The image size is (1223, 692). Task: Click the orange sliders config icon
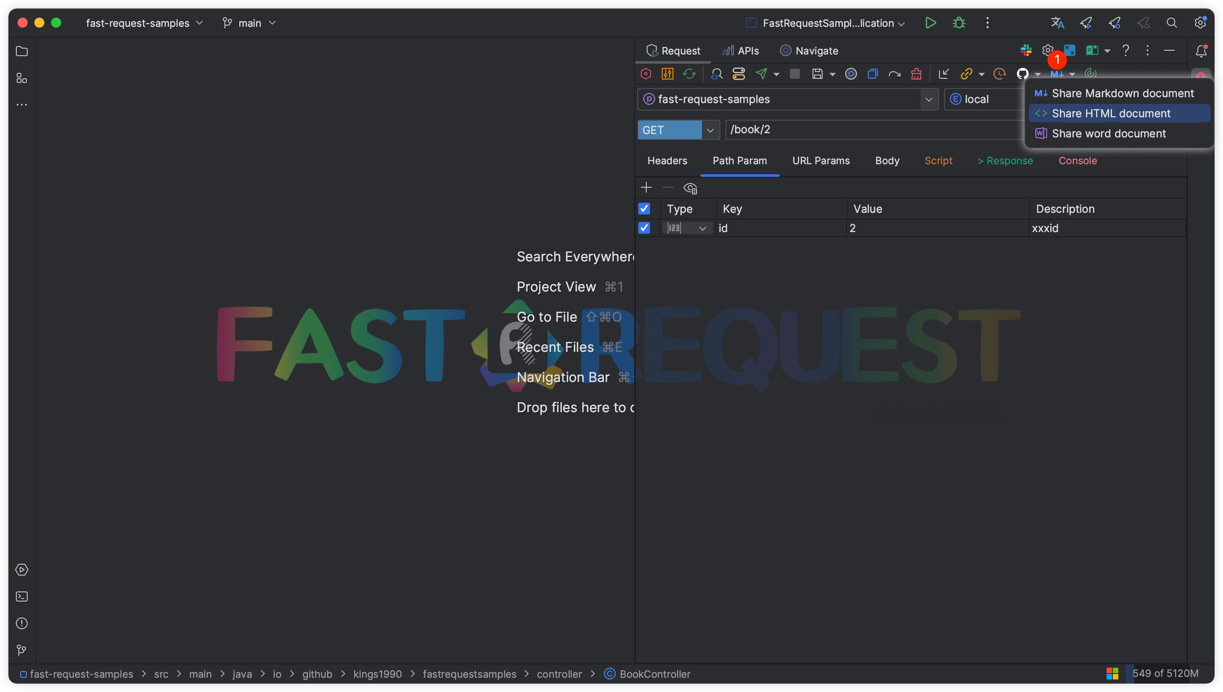667,74
